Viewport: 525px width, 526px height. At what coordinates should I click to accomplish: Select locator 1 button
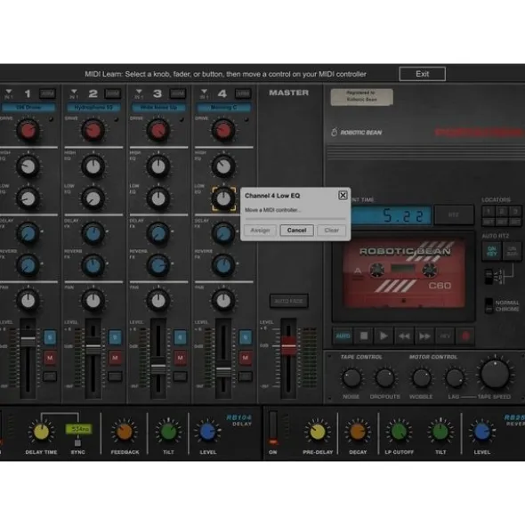coord(489,211)
